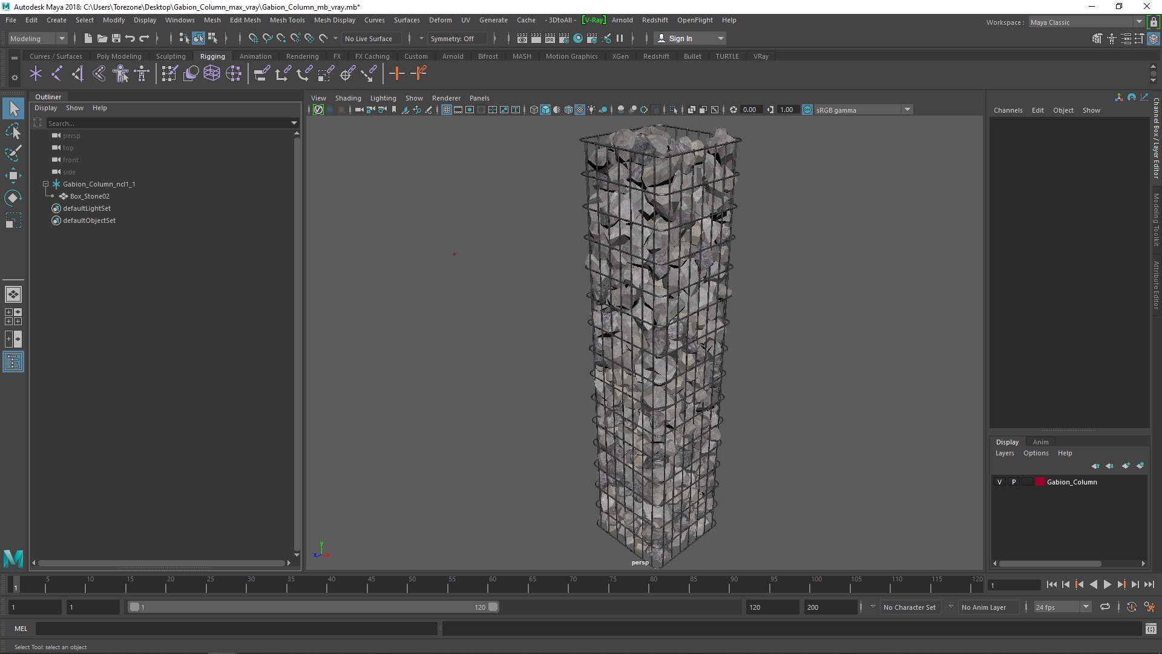Activate the Lasso Select tool
Image resolution: width=1162 pixels, height=654 pixels.
coord(13,131)
